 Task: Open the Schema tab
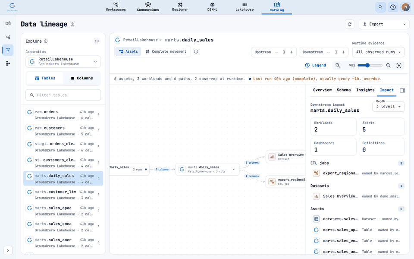point(344,90)
